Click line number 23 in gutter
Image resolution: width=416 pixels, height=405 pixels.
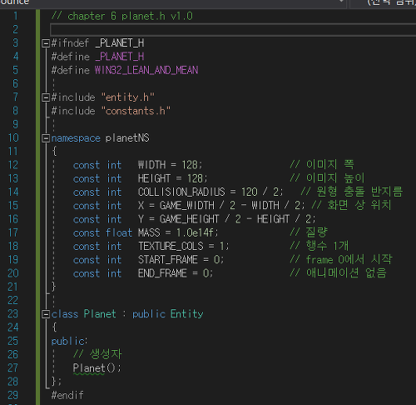(x=13, y=314)
